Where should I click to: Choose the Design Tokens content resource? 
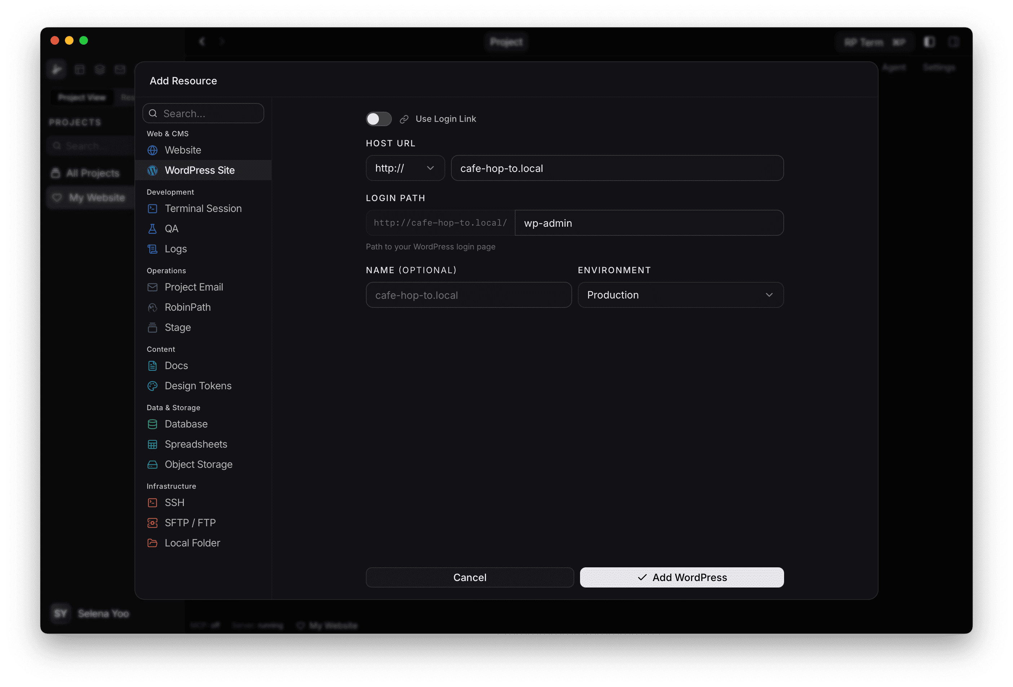click(198, 385)
